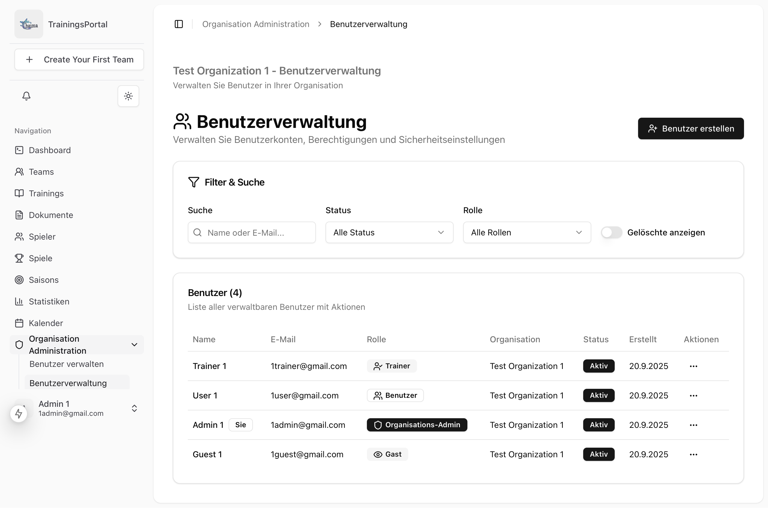Click the Erstellt column header
The width and height of the screenshot is (768, 508).
pyautogui.click(x=642, y=339)
